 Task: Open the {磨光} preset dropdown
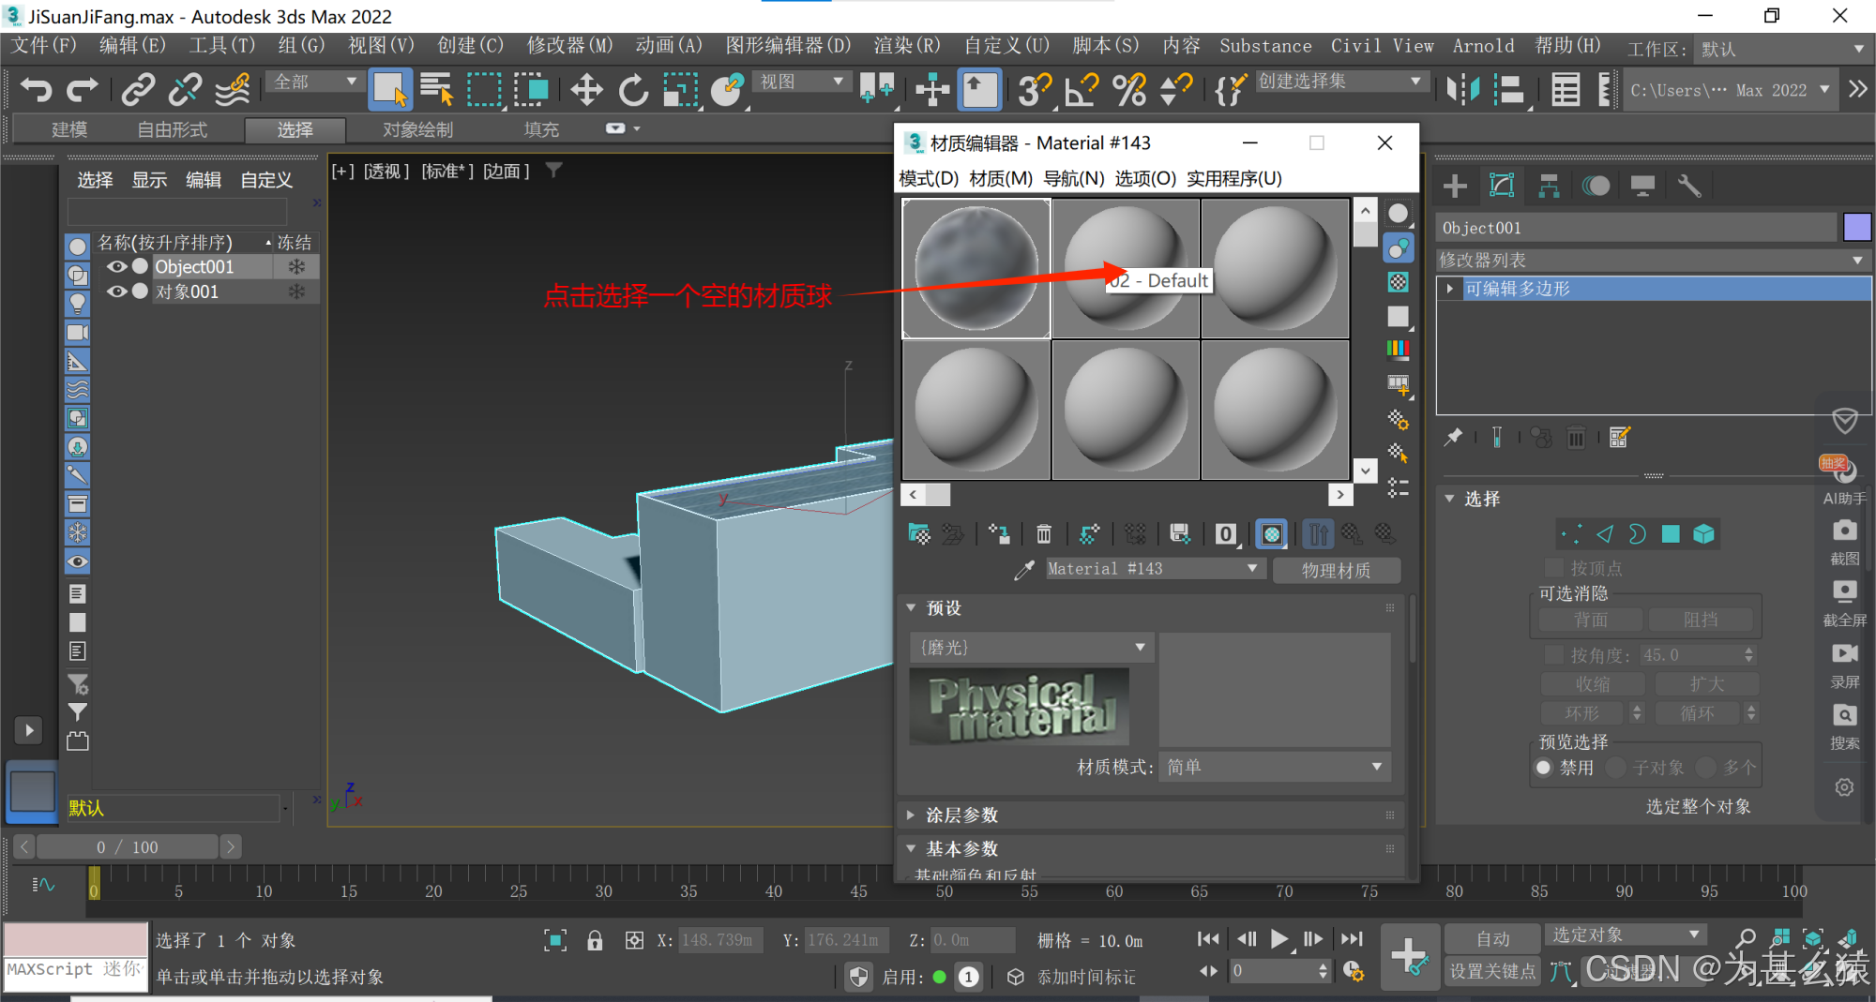coord(1030,648)
